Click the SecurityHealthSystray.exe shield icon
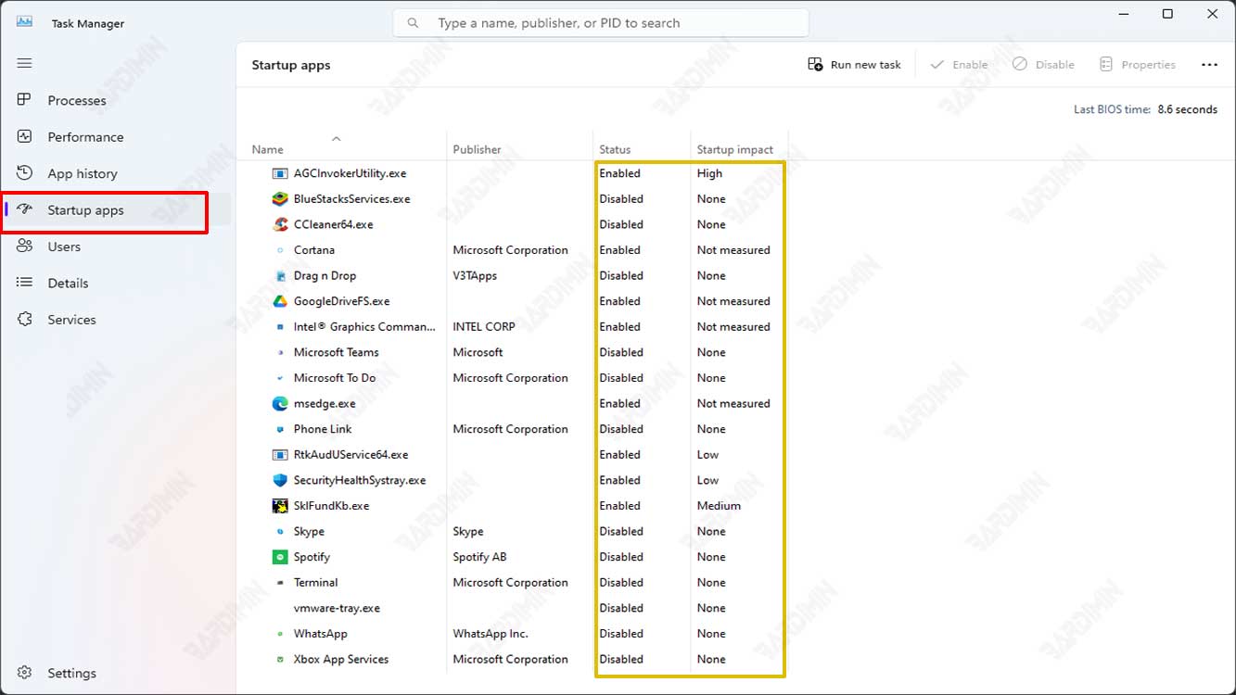The height and width of the screenshot is (695, 1236). [x=280, y=480]
